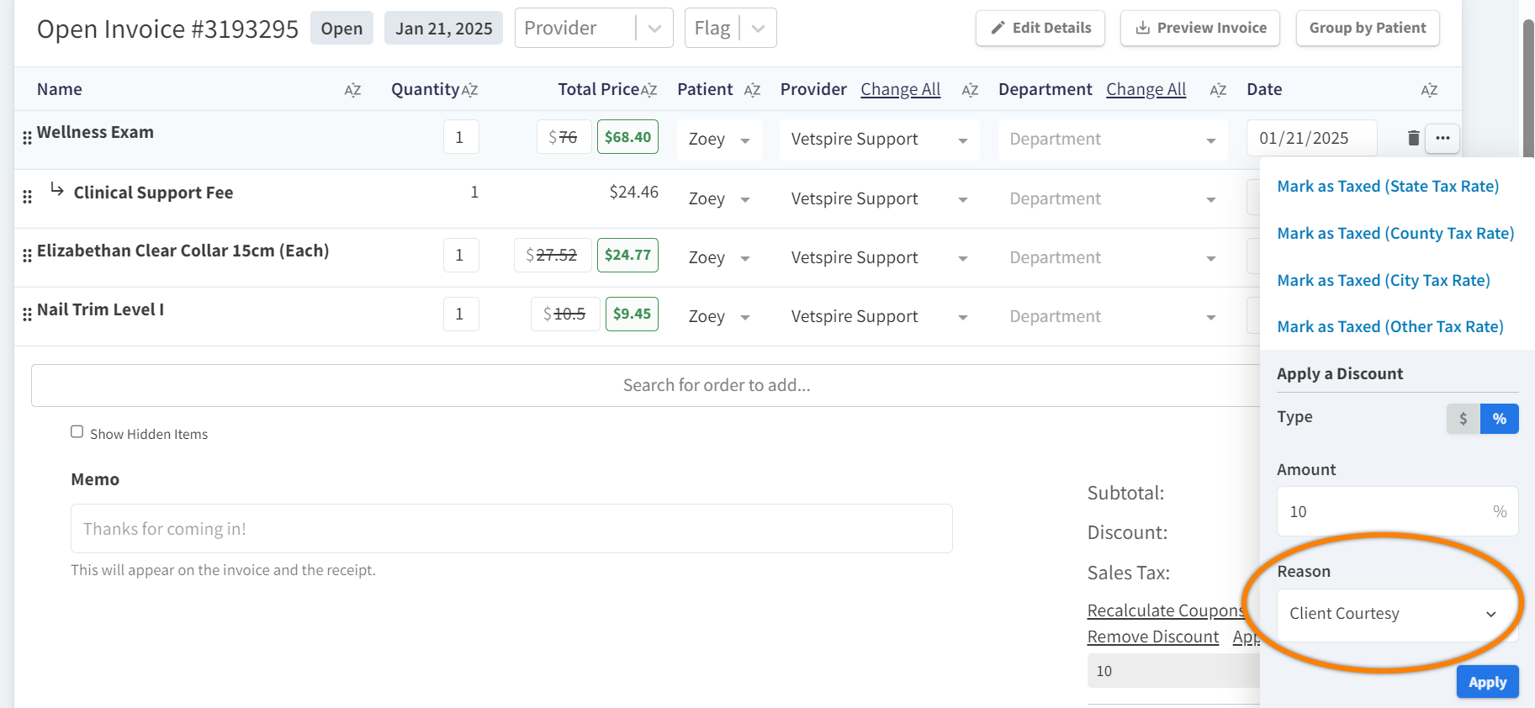Image resolution: width=1535 pixels, height=708 pixels.
Task: Expand the Reason dropdown showing Client Courtesy
Action: [x=1396, y=614]
